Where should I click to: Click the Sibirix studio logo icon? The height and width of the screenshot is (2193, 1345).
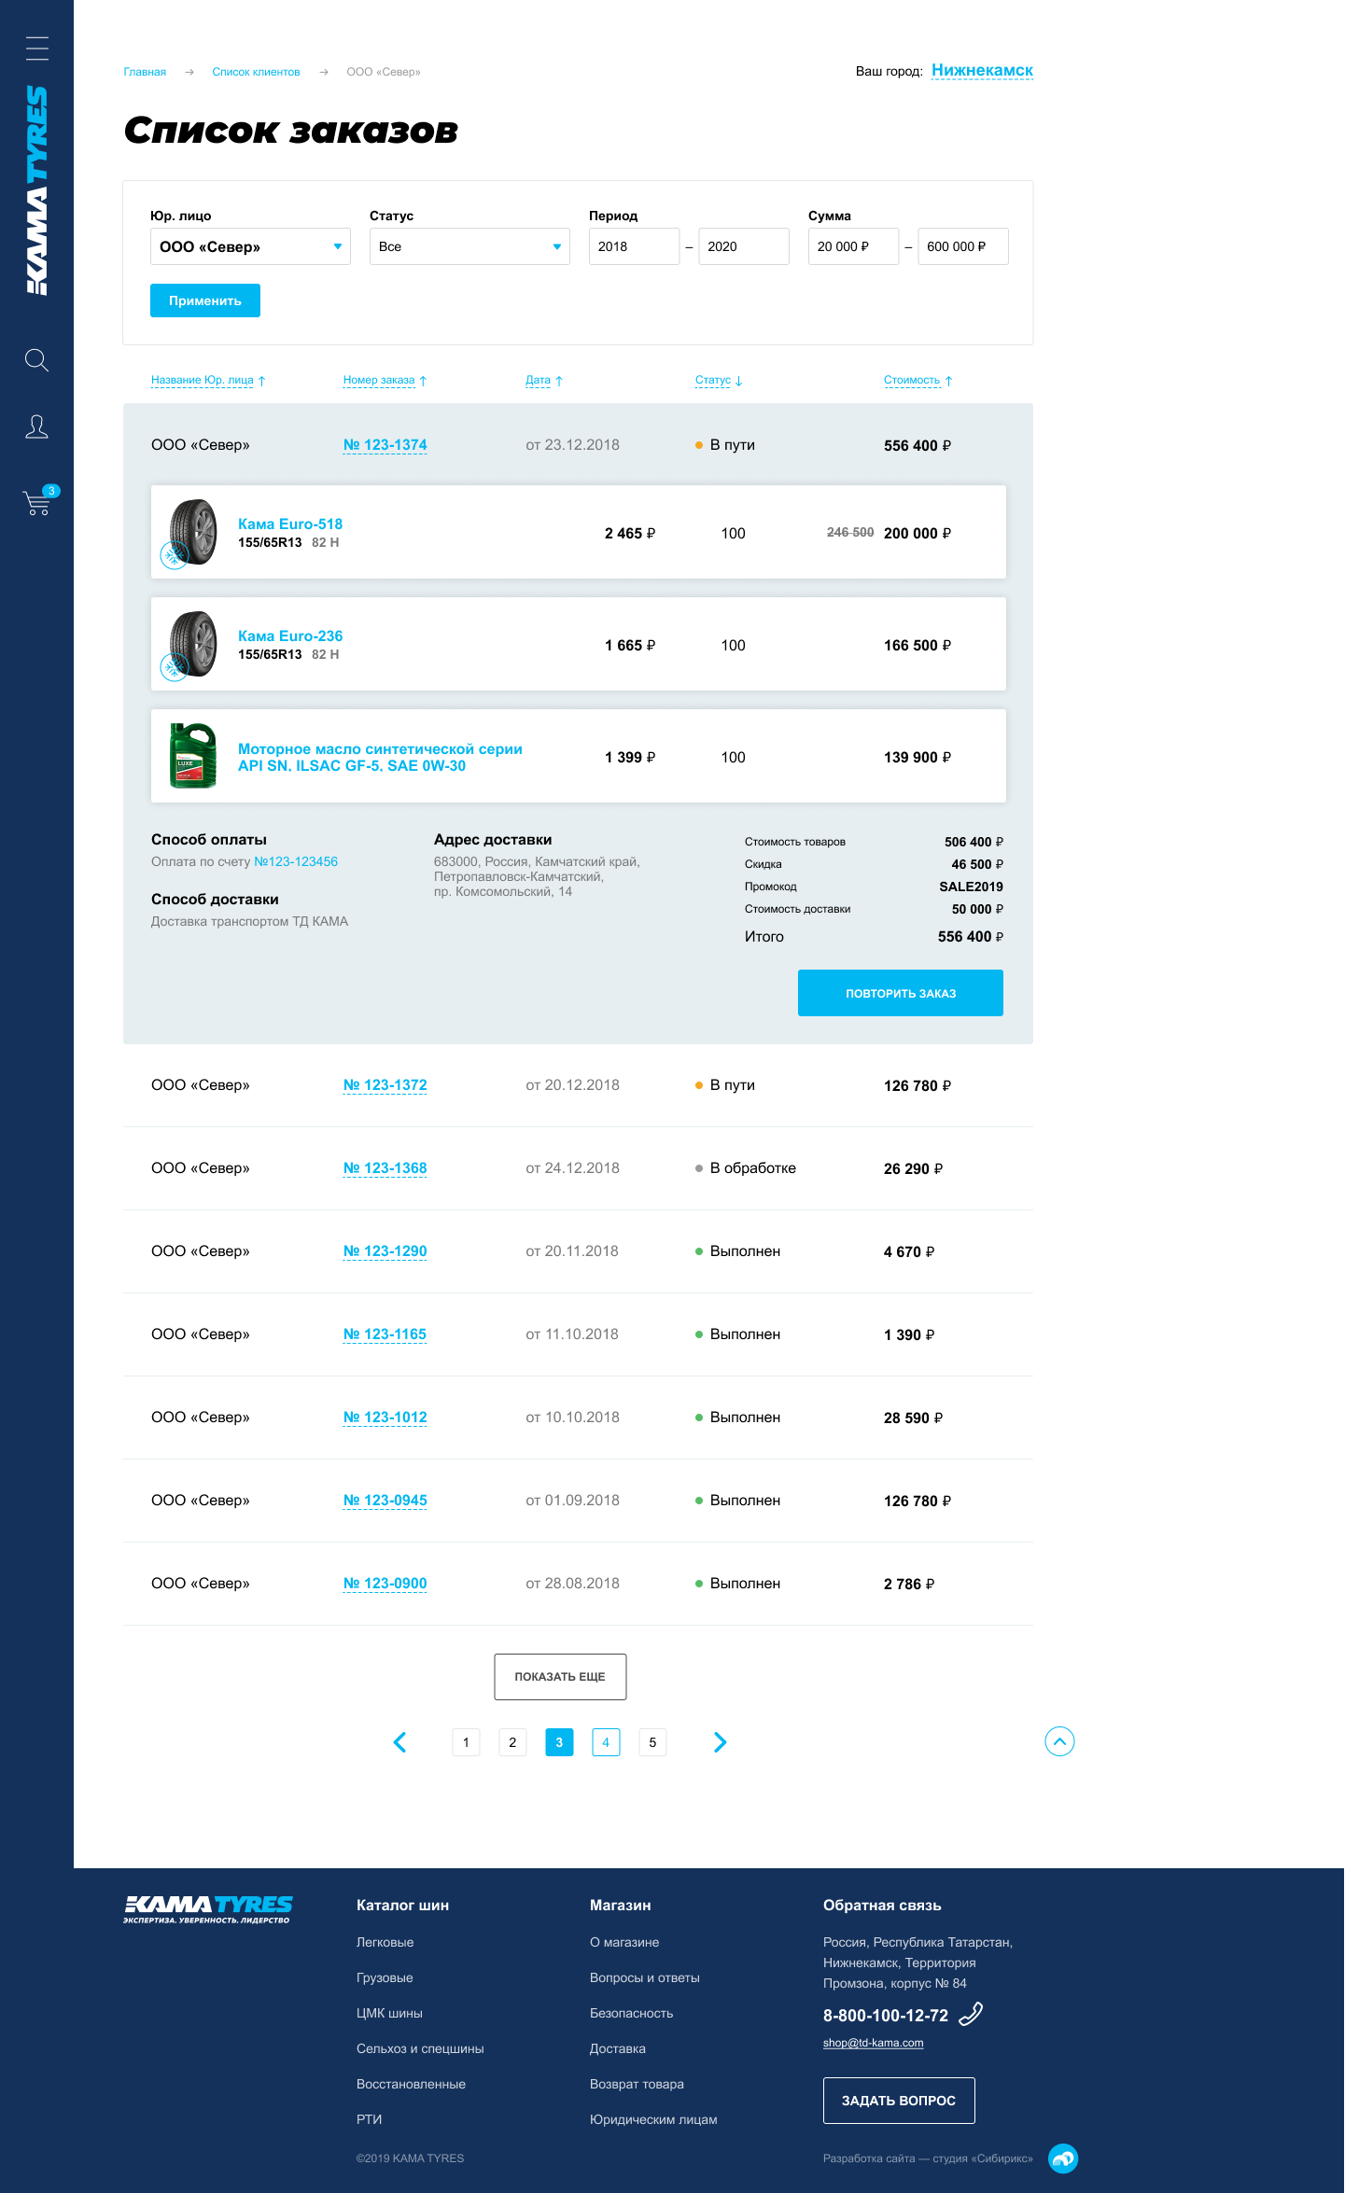click(1062, 2158)
